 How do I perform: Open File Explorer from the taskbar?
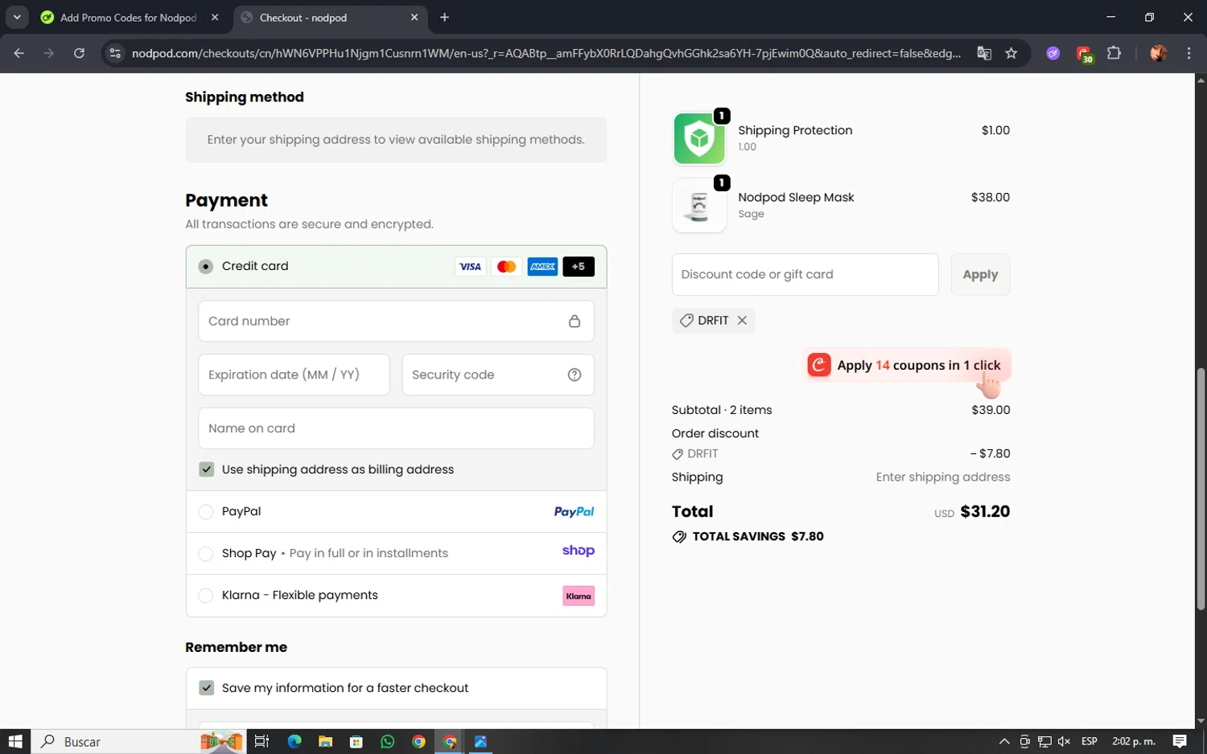pos(325,741)
